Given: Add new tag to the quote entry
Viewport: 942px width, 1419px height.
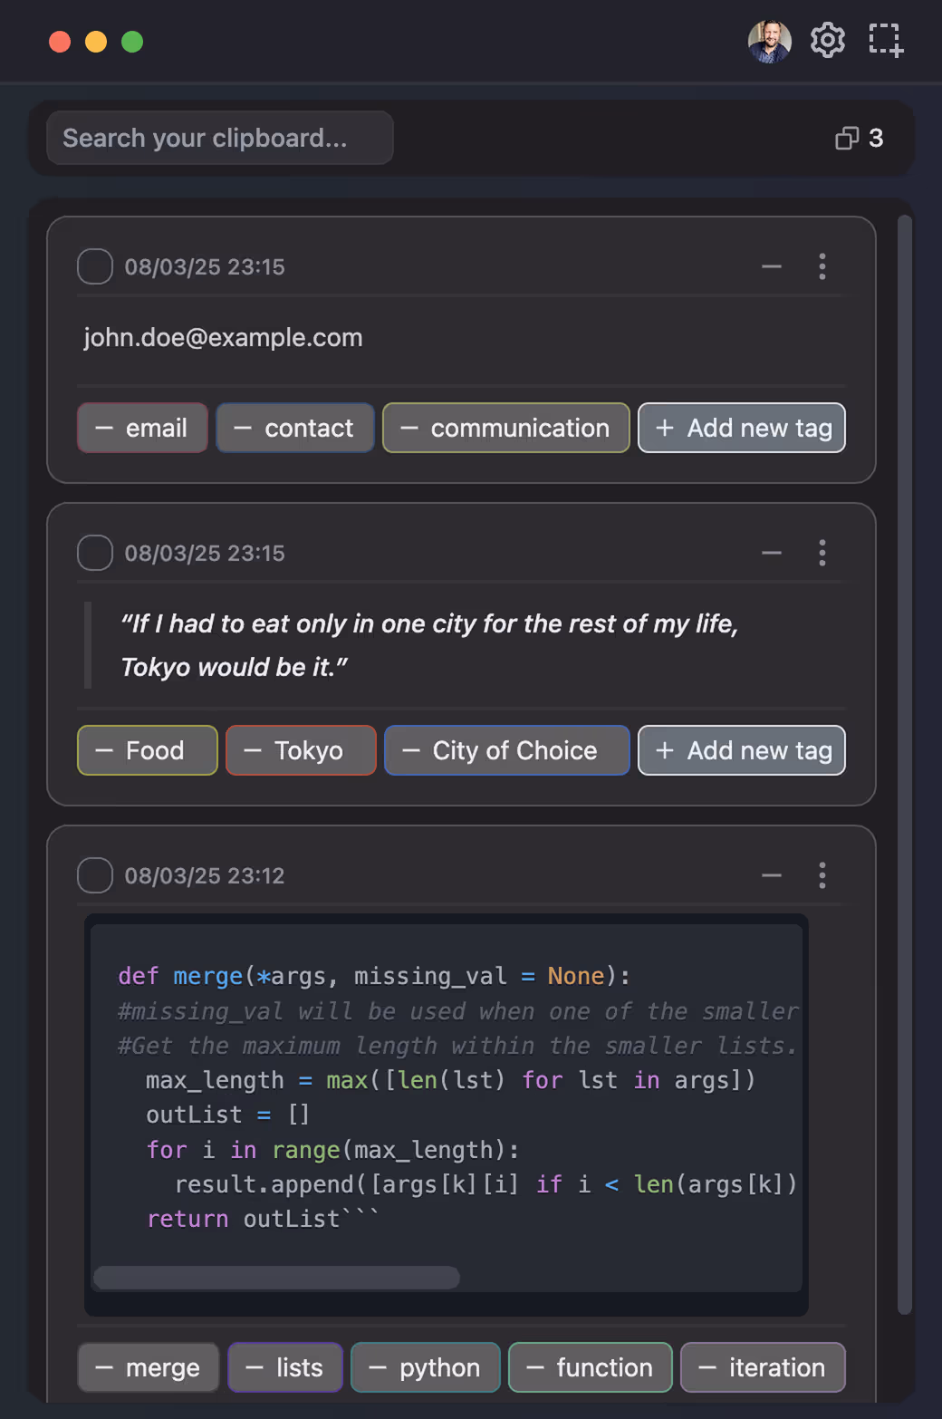Looking at the screenshot, I should pos(741,750).
